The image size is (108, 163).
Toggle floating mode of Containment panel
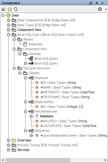click(x=91, y=3)
